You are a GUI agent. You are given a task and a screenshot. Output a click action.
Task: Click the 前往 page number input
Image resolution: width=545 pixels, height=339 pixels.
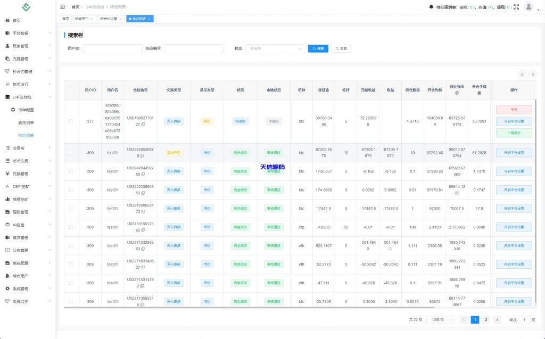(x=524, y=320)
